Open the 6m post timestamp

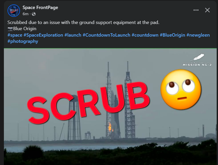click(26, 14)
